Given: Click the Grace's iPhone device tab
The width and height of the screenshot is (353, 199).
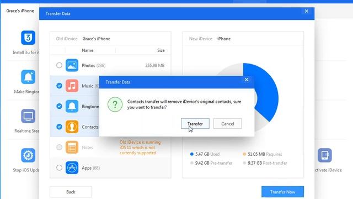Looking at the screenshot, I should click(20, 11).
